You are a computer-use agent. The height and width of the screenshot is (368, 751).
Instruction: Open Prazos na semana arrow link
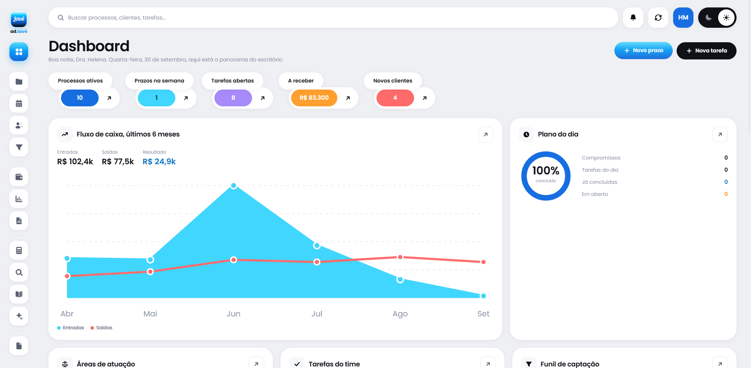click(x=186, y=98)
